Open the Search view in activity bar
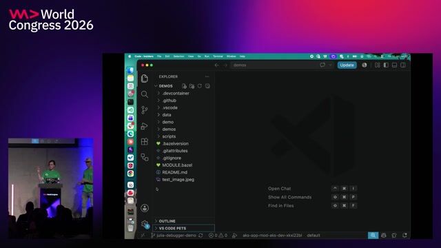The width and height of the screenshot is (441, 248). point(145,94)
